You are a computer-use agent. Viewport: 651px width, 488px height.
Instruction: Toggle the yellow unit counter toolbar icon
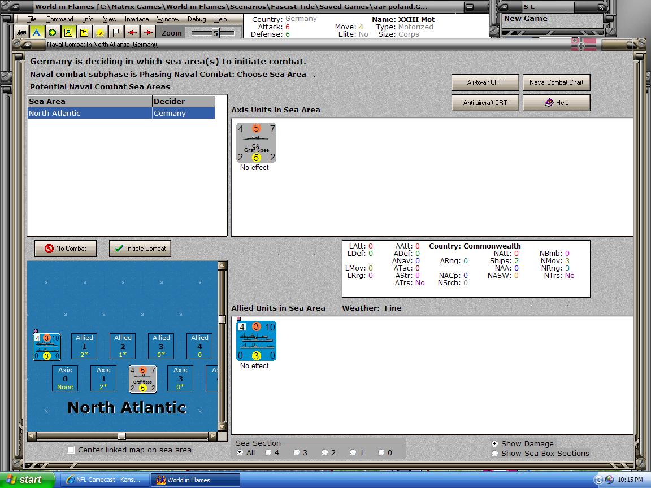click(x=68, y=32)
